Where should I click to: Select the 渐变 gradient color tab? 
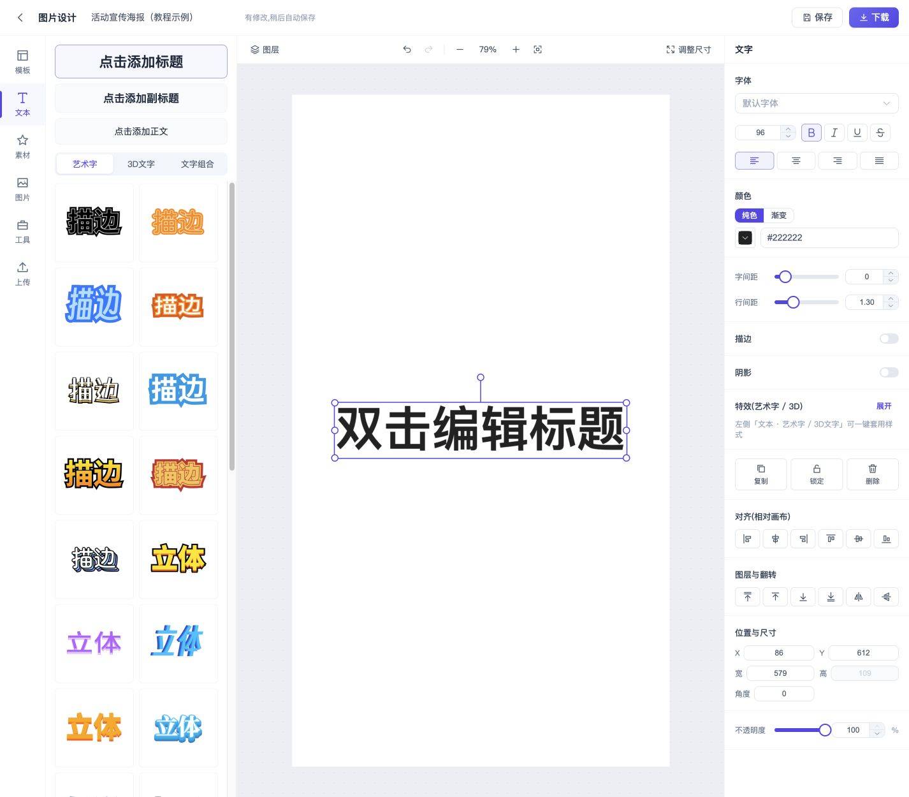click(778, 216)
